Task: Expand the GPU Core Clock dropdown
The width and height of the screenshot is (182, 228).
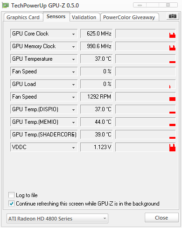Action: [73, 34]
